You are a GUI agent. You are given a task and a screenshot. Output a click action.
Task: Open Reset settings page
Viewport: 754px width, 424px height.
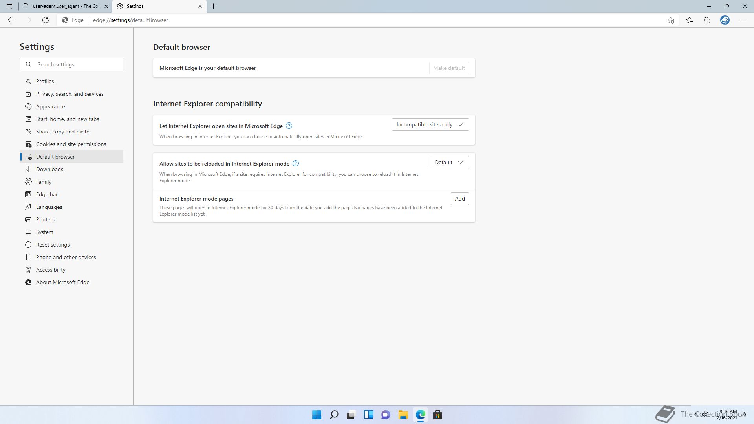coord(71,245)
